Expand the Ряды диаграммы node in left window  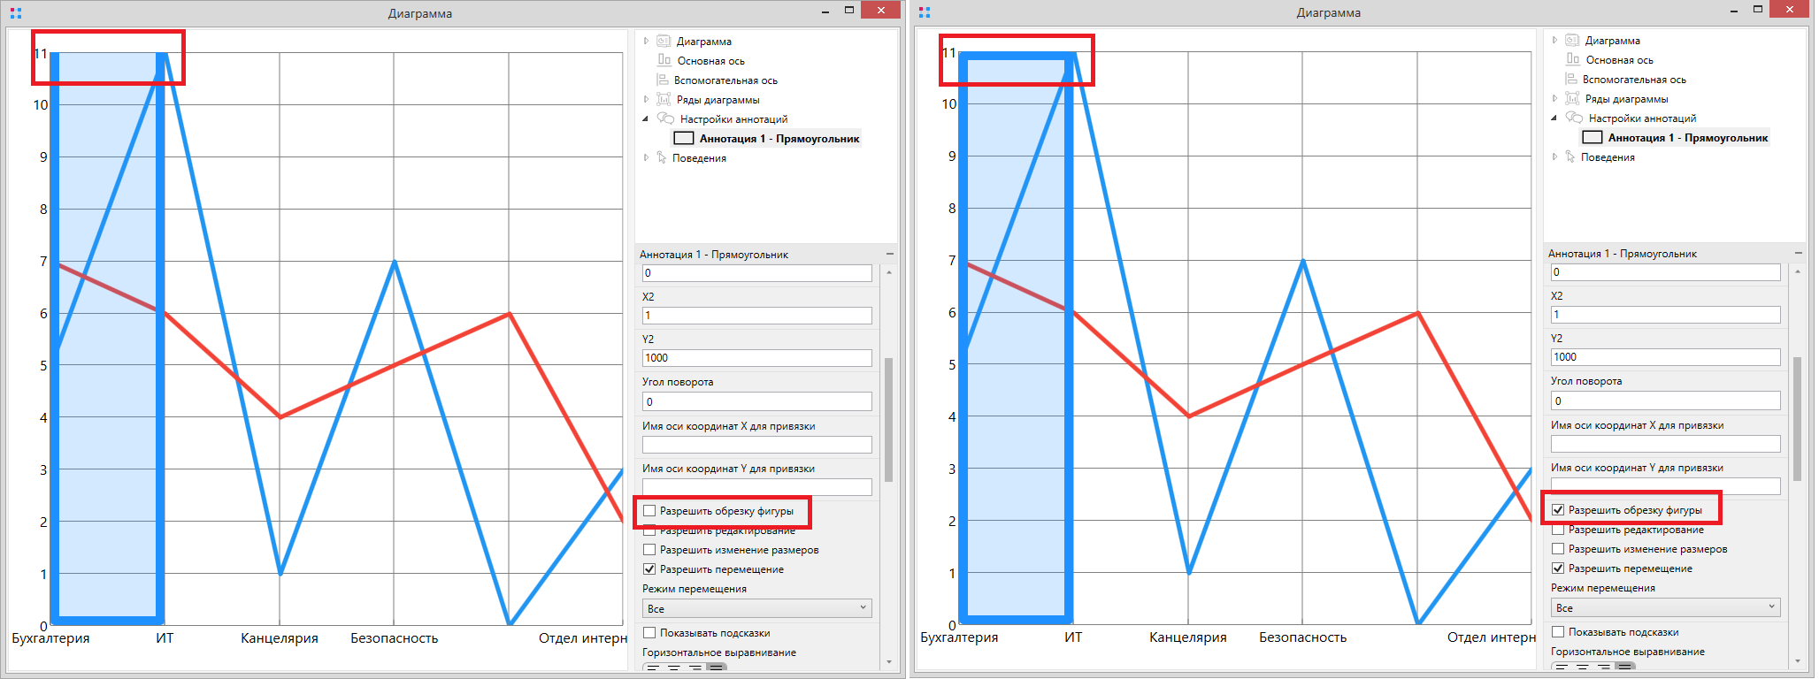pos(646,100)
